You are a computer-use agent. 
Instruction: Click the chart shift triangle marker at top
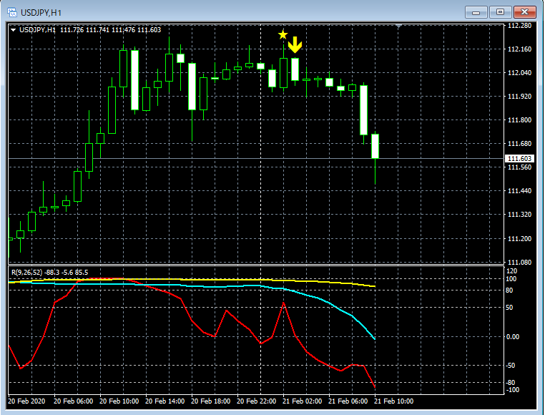coord(398,26)
